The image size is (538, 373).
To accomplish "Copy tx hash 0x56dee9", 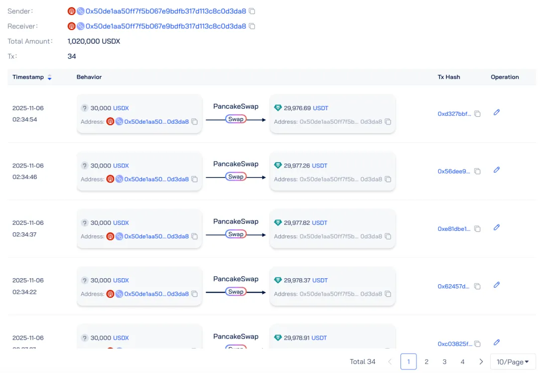I will pos(477,172).
